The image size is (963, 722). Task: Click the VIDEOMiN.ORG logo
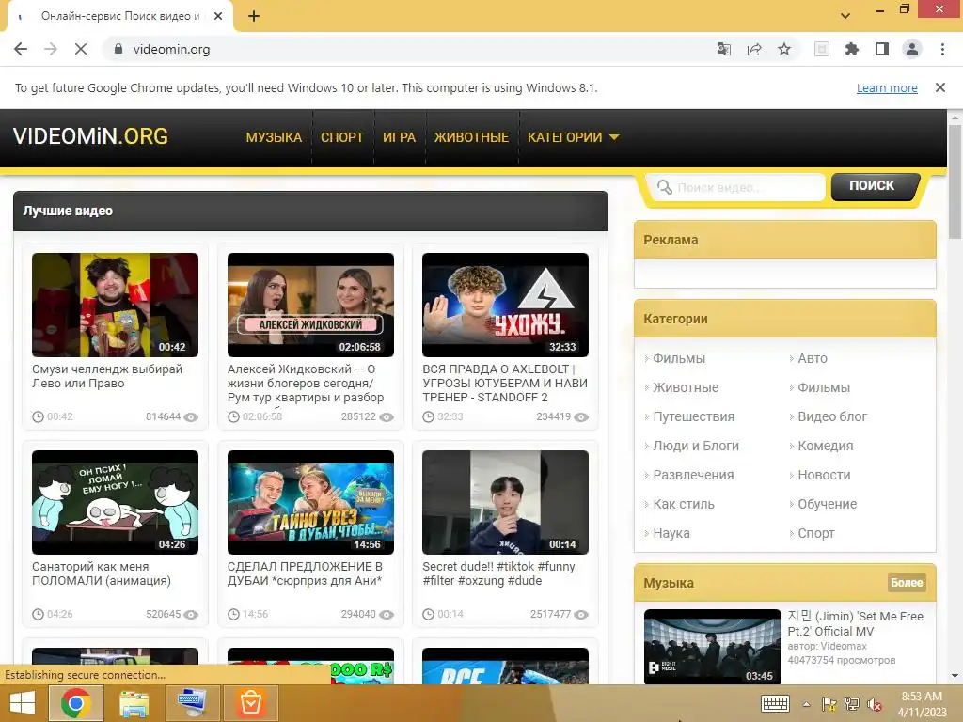pyautogui.click(x=90, y=136)
